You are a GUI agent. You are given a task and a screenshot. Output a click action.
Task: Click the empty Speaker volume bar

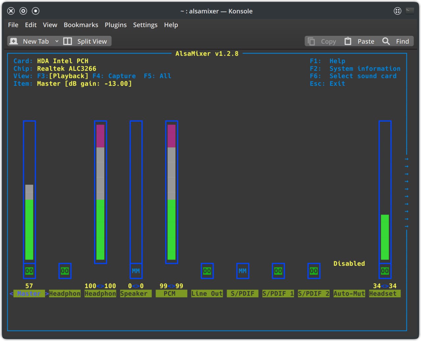pos(136,192)
